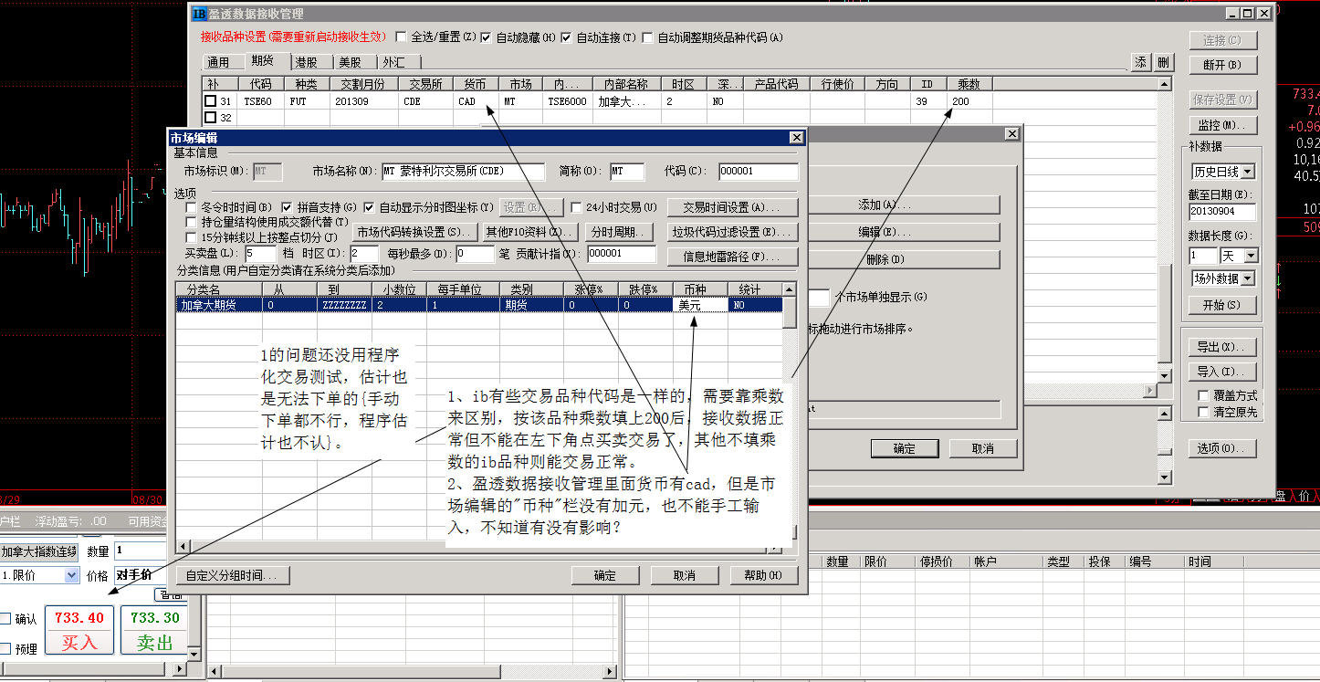Toggle the 24小时交易 checkbox
The height and width of the screenshot is (682, 1320).
click(x=577, y=207)
